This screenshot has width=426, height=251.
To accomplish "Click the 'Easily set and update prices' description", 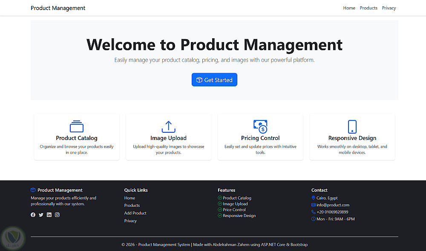I will click(260, 149).
